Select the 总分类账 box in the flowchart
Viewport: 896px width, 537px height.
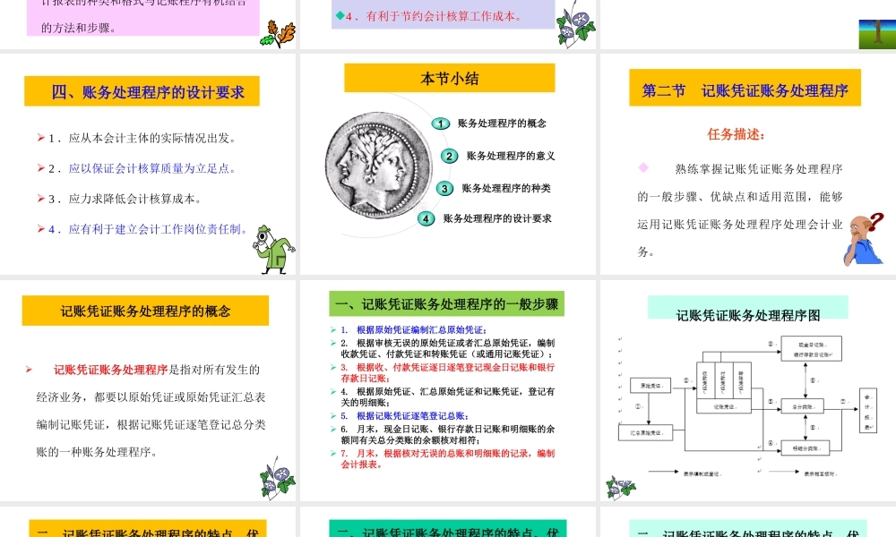(x=803, y=406)
